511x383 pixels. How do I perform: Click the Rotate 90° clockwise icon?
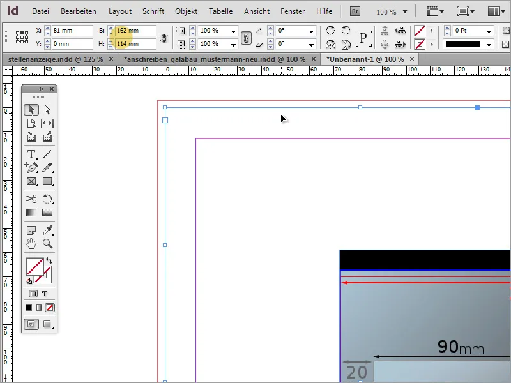(x=330, y=31)
